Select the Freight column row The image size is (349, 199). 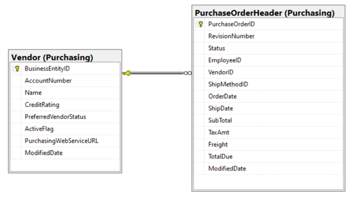269,144
